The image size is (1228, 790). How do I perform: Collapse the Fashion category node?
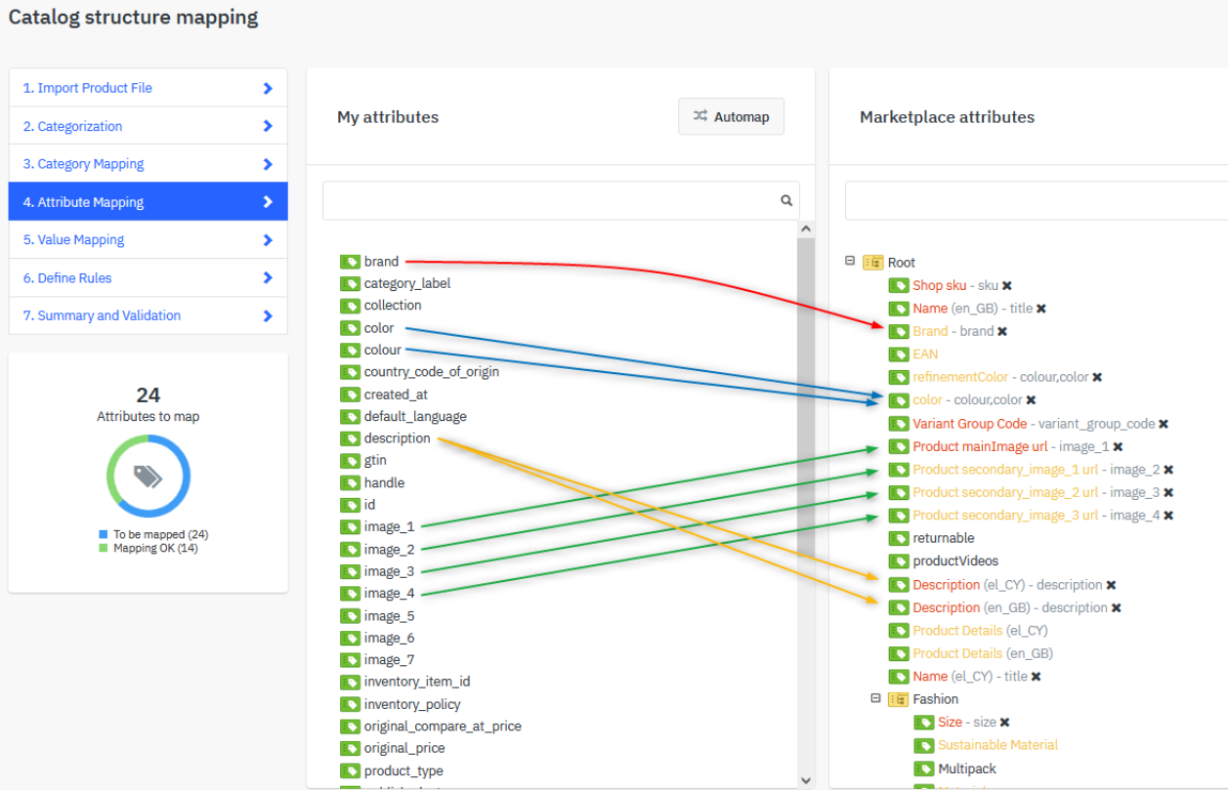click(x=875, y=699)
